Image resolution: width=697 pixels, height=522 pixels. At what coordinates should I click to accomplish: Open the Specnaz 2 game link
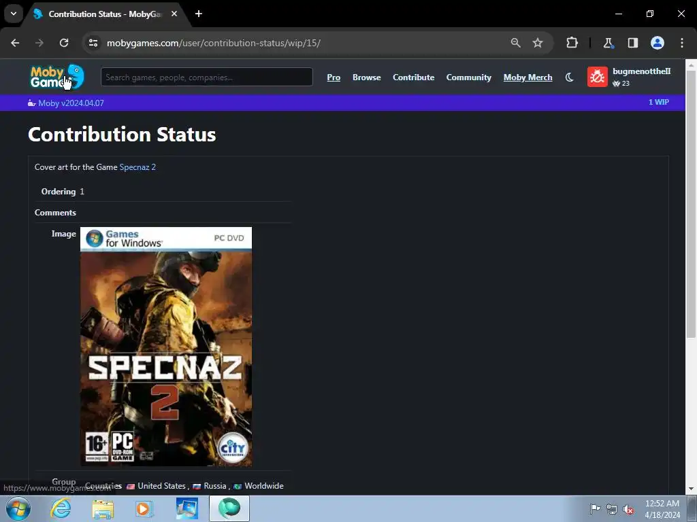[x=137, y=167]
